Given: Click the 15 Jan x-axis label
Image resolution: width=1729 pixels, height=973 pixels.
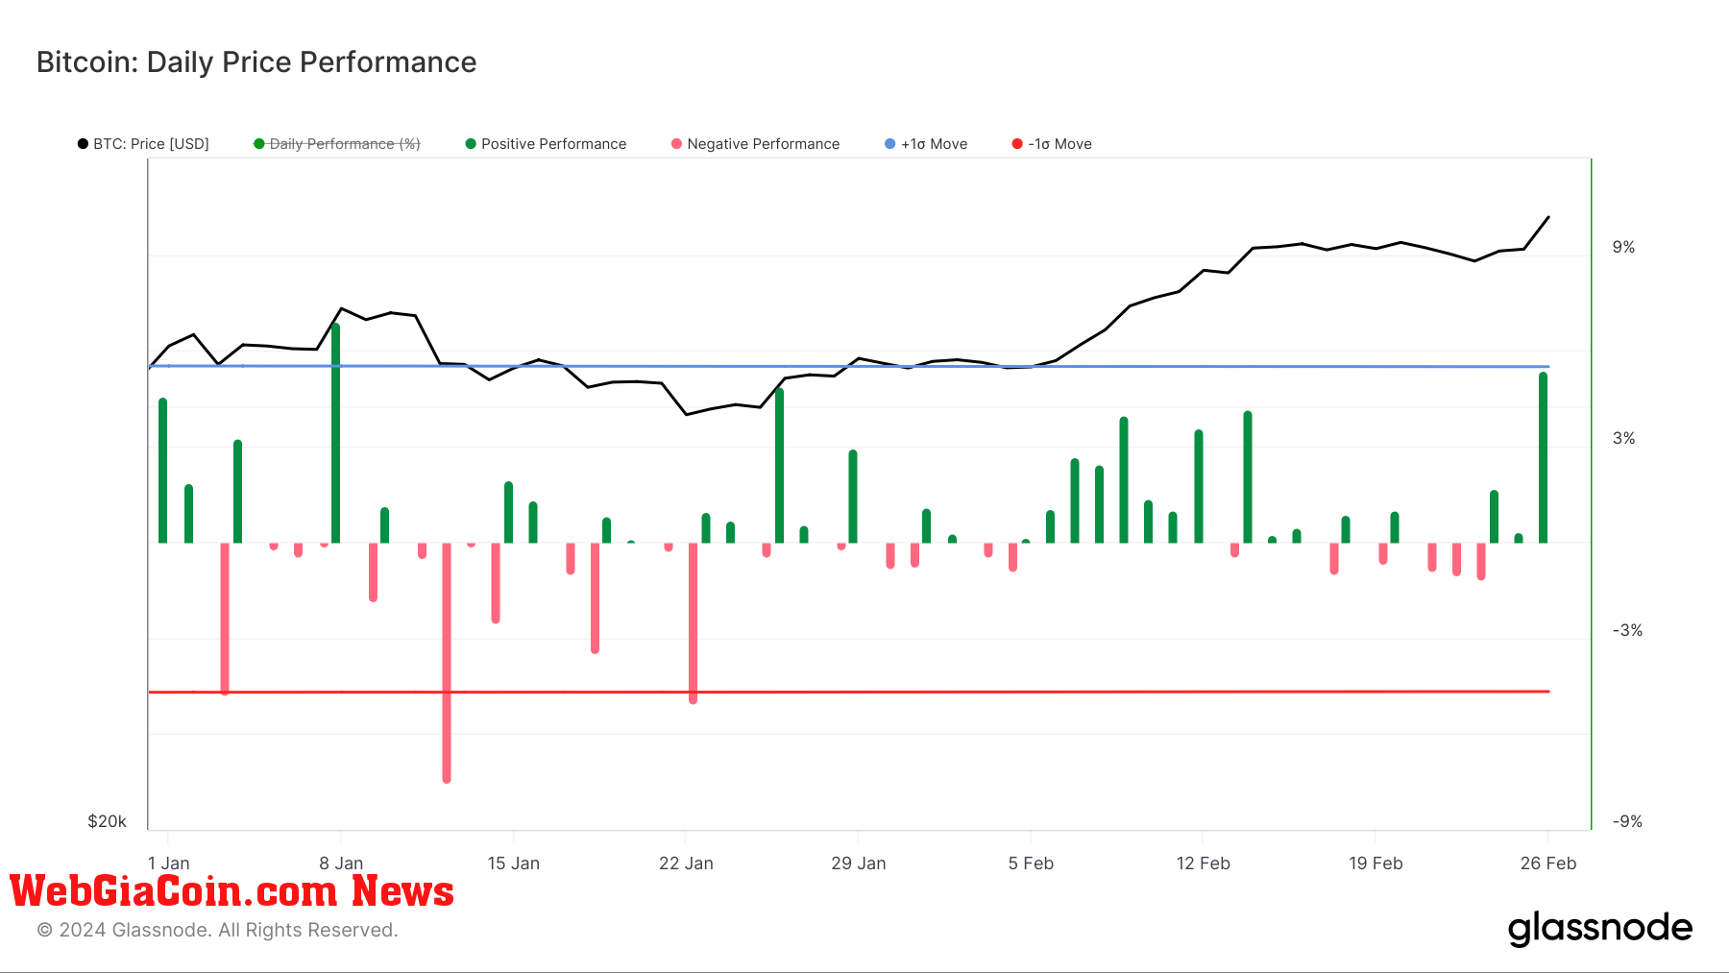Looking at the screenshot, I should 514,864.
